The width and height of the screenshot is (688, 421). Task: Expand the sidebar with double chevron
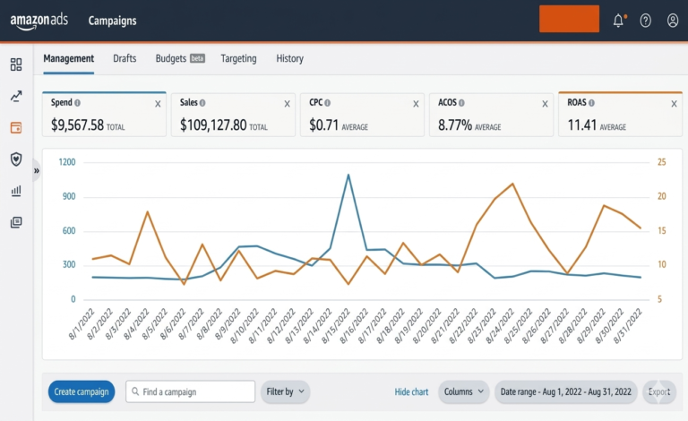[37, 170]
